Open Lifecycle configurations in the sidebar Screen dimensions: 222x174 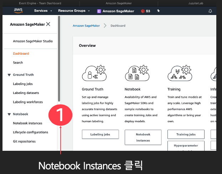pos(30,132)
